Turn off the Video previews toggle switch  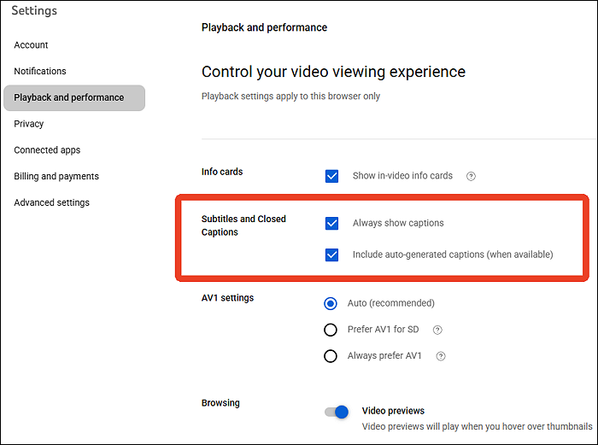[x=337, y=412]
